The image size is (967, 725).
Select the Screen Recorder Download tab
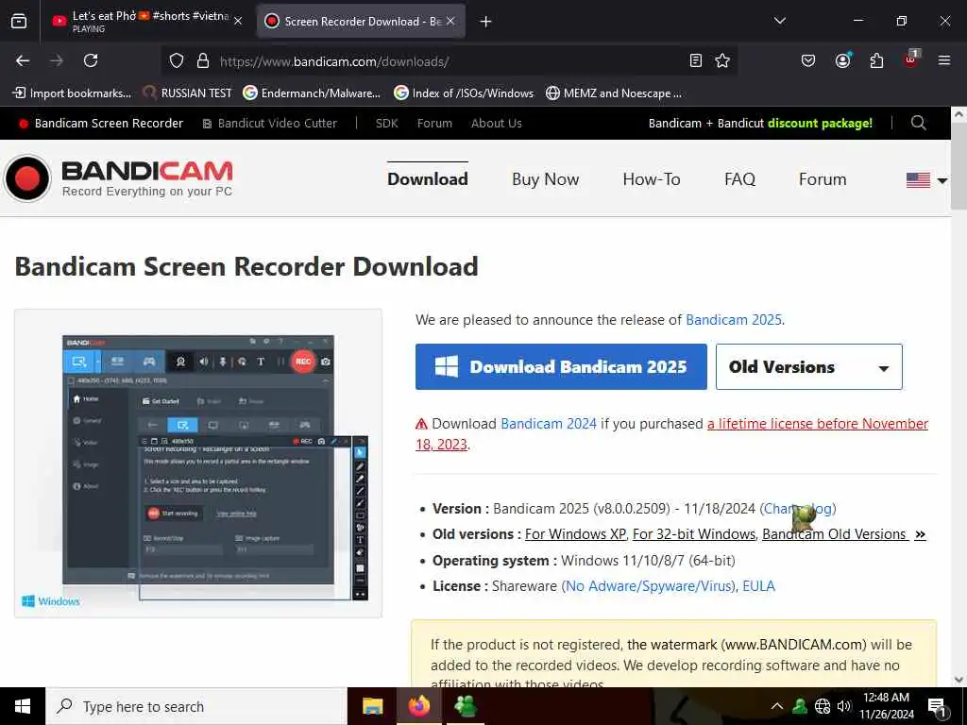(361, 22)
